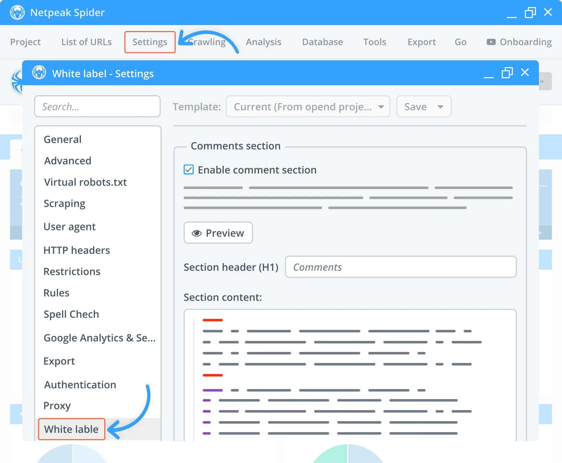Select Rules category
562x463 pixels.
[56, 293]
